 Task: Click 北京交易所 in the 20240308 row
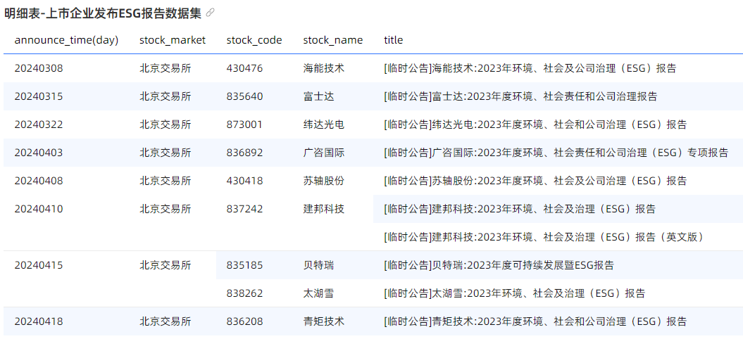[x=166, y=68]
